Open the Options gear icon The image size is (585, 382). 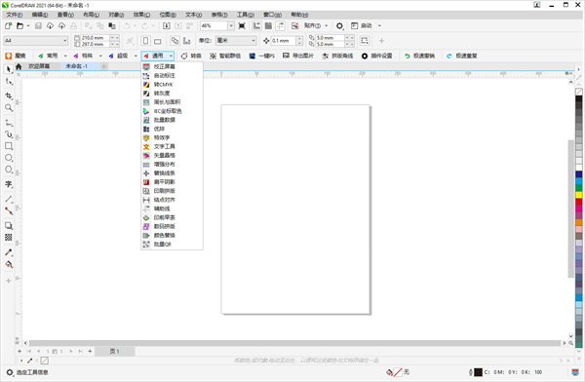(339, 25)
